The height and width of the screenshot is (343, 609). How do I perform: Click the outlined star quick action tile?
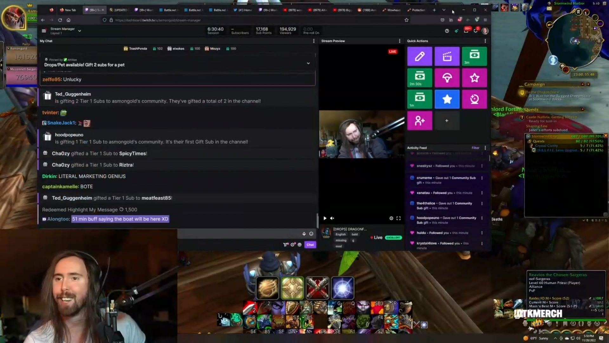[474, 77]
